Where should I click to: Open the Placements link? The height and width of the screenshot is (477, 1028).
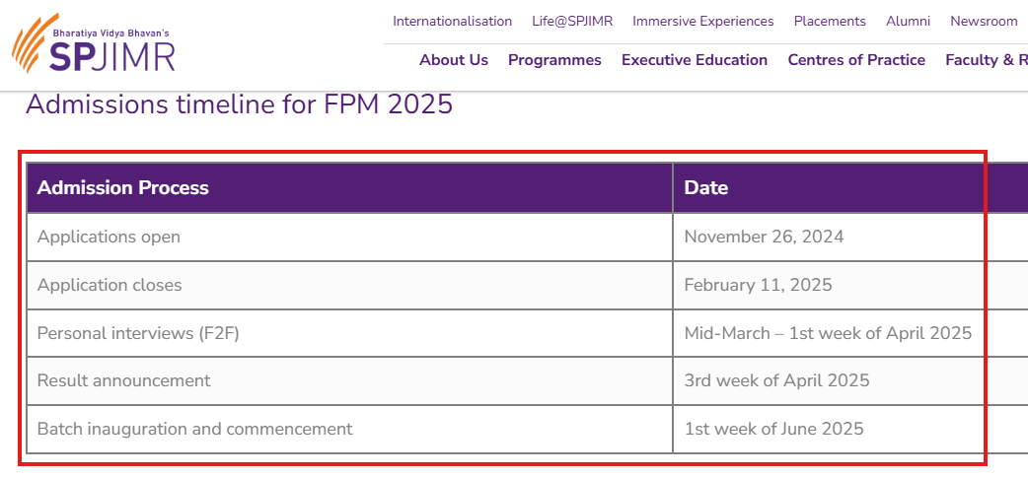pyautogui.click(x=830, y=21)
